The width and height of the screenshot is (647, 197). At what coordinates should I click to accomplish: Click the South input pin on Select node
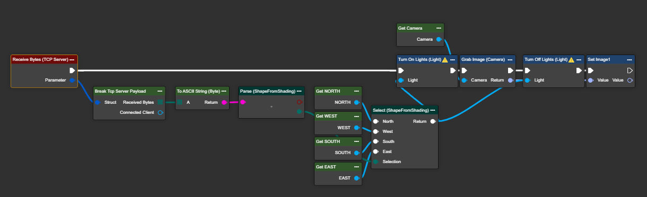(376, 141)
